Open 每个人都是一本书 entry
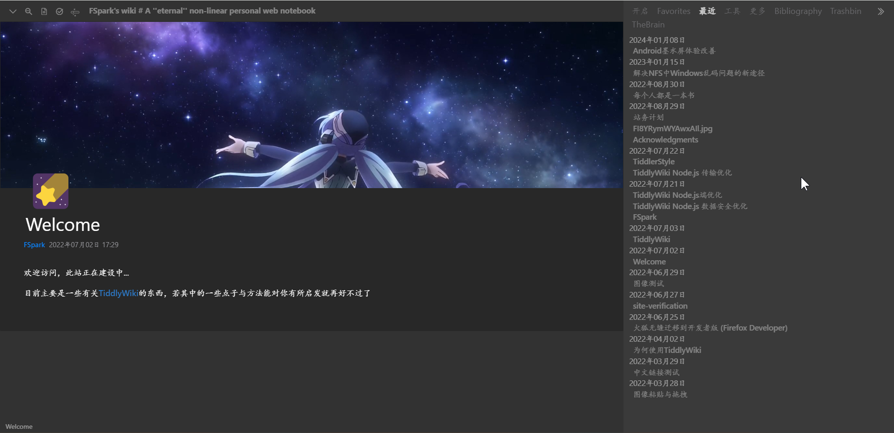Screen dimensions: 894x433 [x=664, y=95]
